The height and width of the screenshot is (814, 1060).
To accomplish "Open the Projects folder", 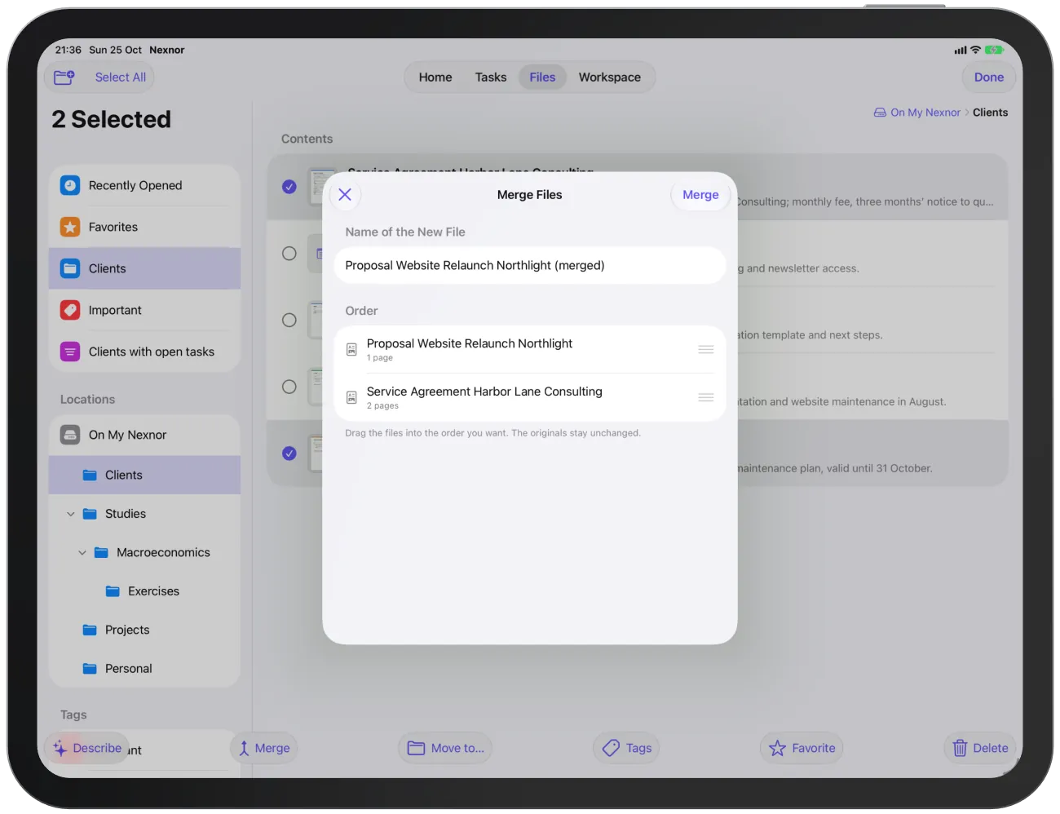I will (144, 630).
